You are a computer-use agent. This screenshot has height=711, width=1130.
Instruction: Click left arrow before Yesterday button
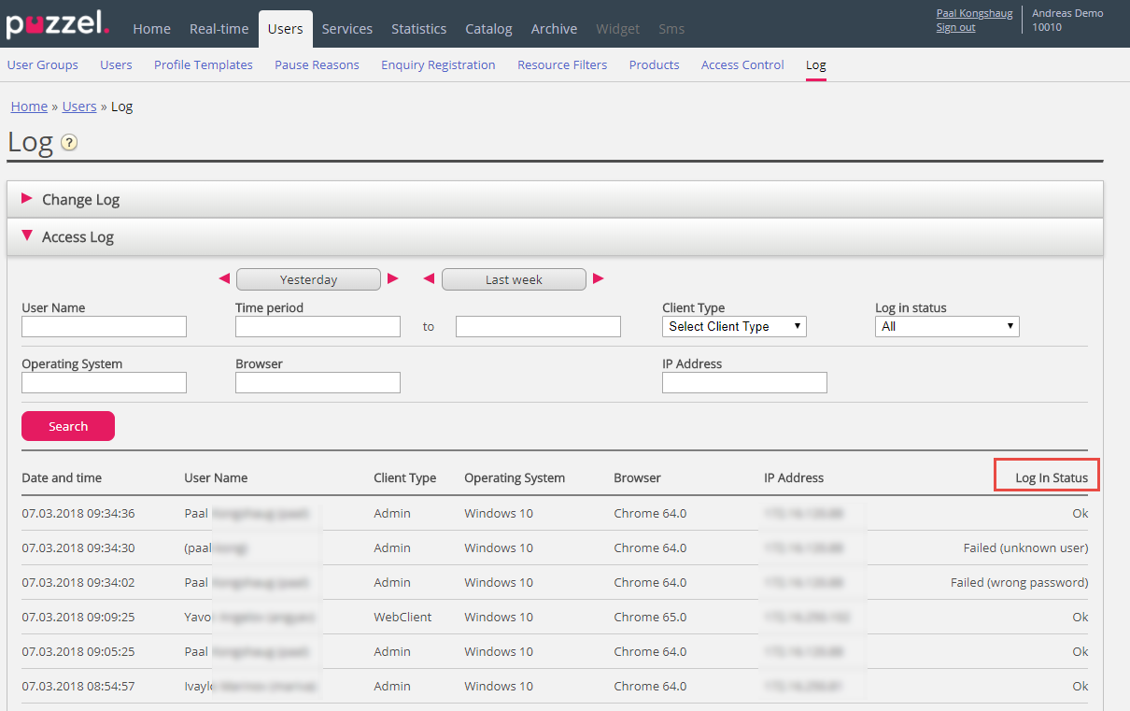click(x=224, y=278)
